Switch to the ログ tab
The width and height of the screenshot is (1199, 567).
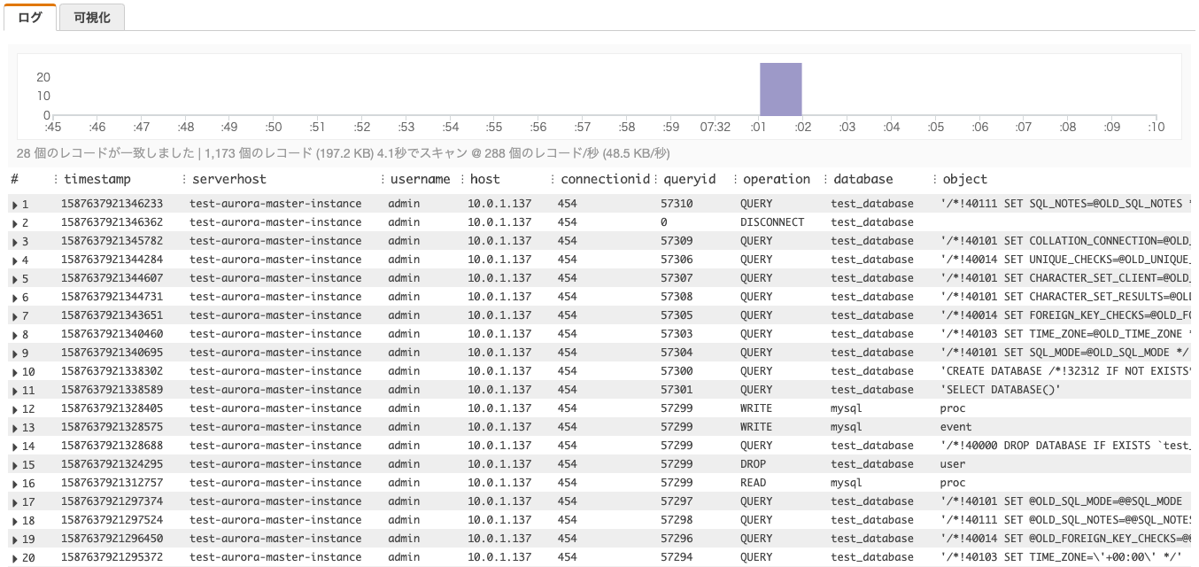(x=29, y=17)
